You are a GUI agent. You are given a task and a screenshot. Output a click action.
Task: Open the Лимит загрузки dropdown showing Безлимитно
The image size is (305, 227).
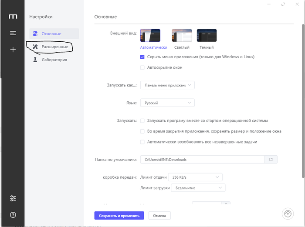(x=198, y=188)
